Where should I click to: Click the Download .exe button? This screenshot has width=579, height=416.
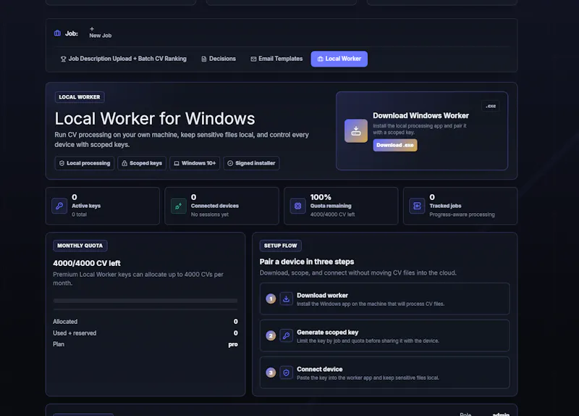coord(395,146)
